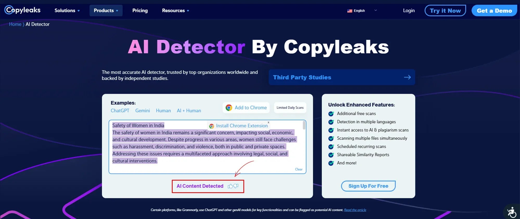Click checkmark beside Instant access to AI scans

[x=331, y=130]
